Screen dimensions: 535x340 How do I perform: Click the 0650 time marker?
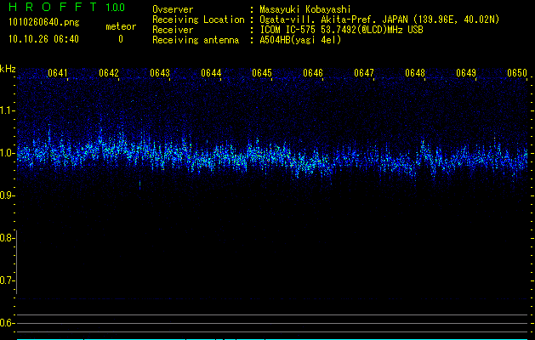point(517,73)
